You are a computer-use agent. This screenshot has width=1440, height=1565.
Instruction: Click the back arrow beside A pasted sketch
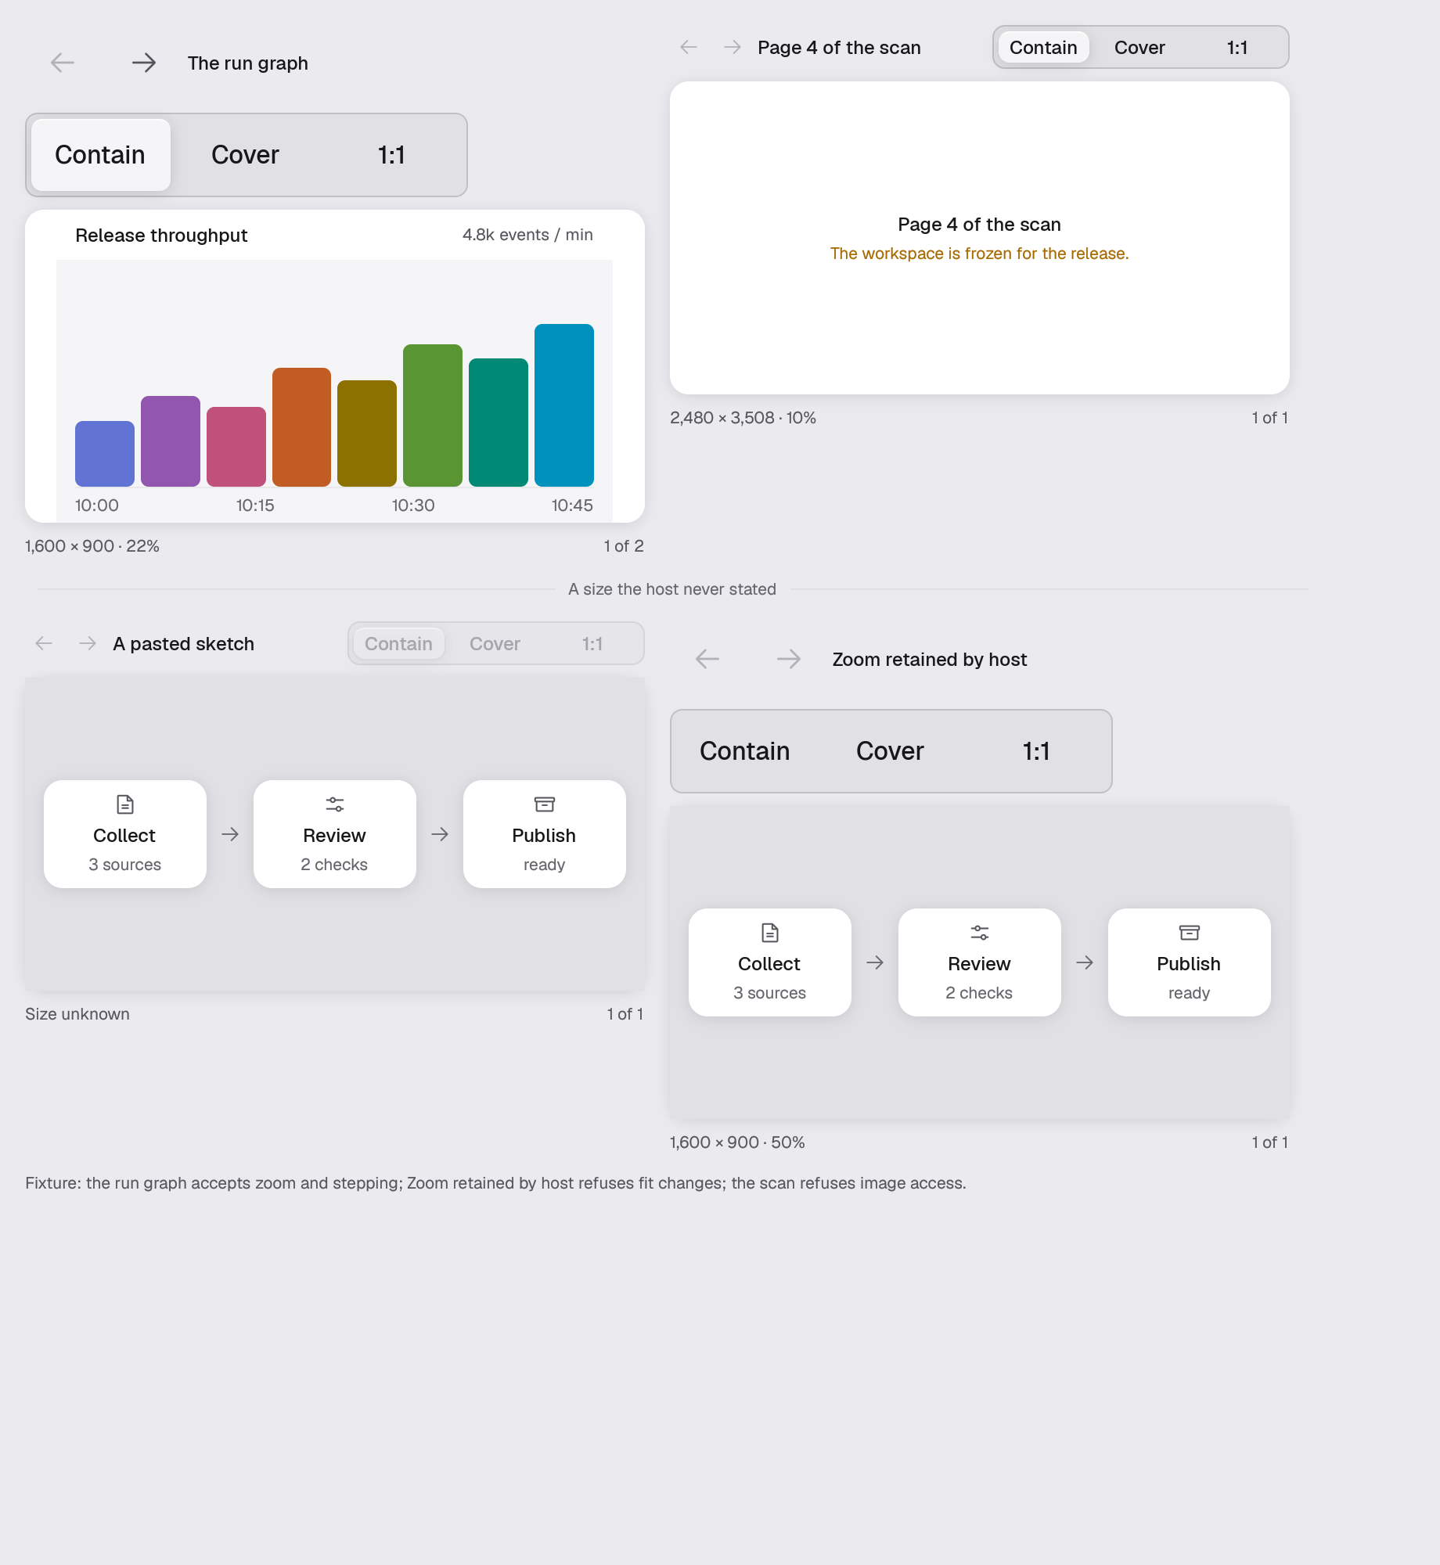pos(44,643)
